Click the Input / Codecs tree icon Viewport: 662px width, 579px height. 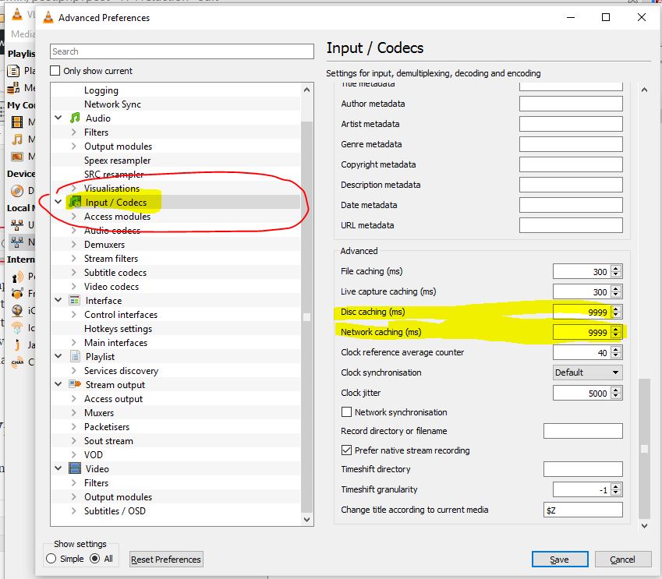75,203
